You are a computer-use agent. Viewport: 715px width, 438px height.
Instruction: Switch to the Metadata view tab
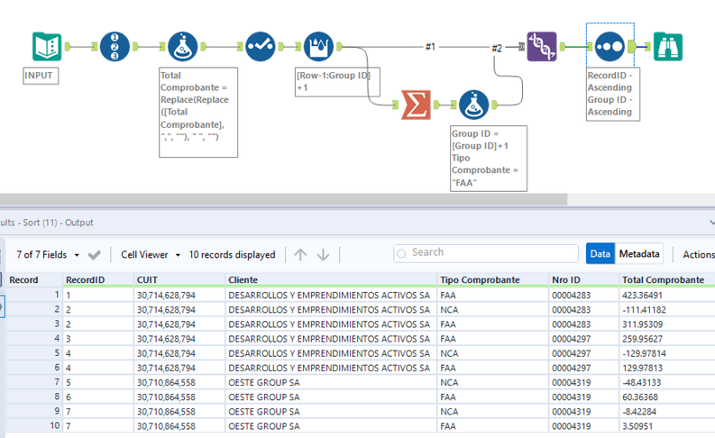[x=639, y=254]
